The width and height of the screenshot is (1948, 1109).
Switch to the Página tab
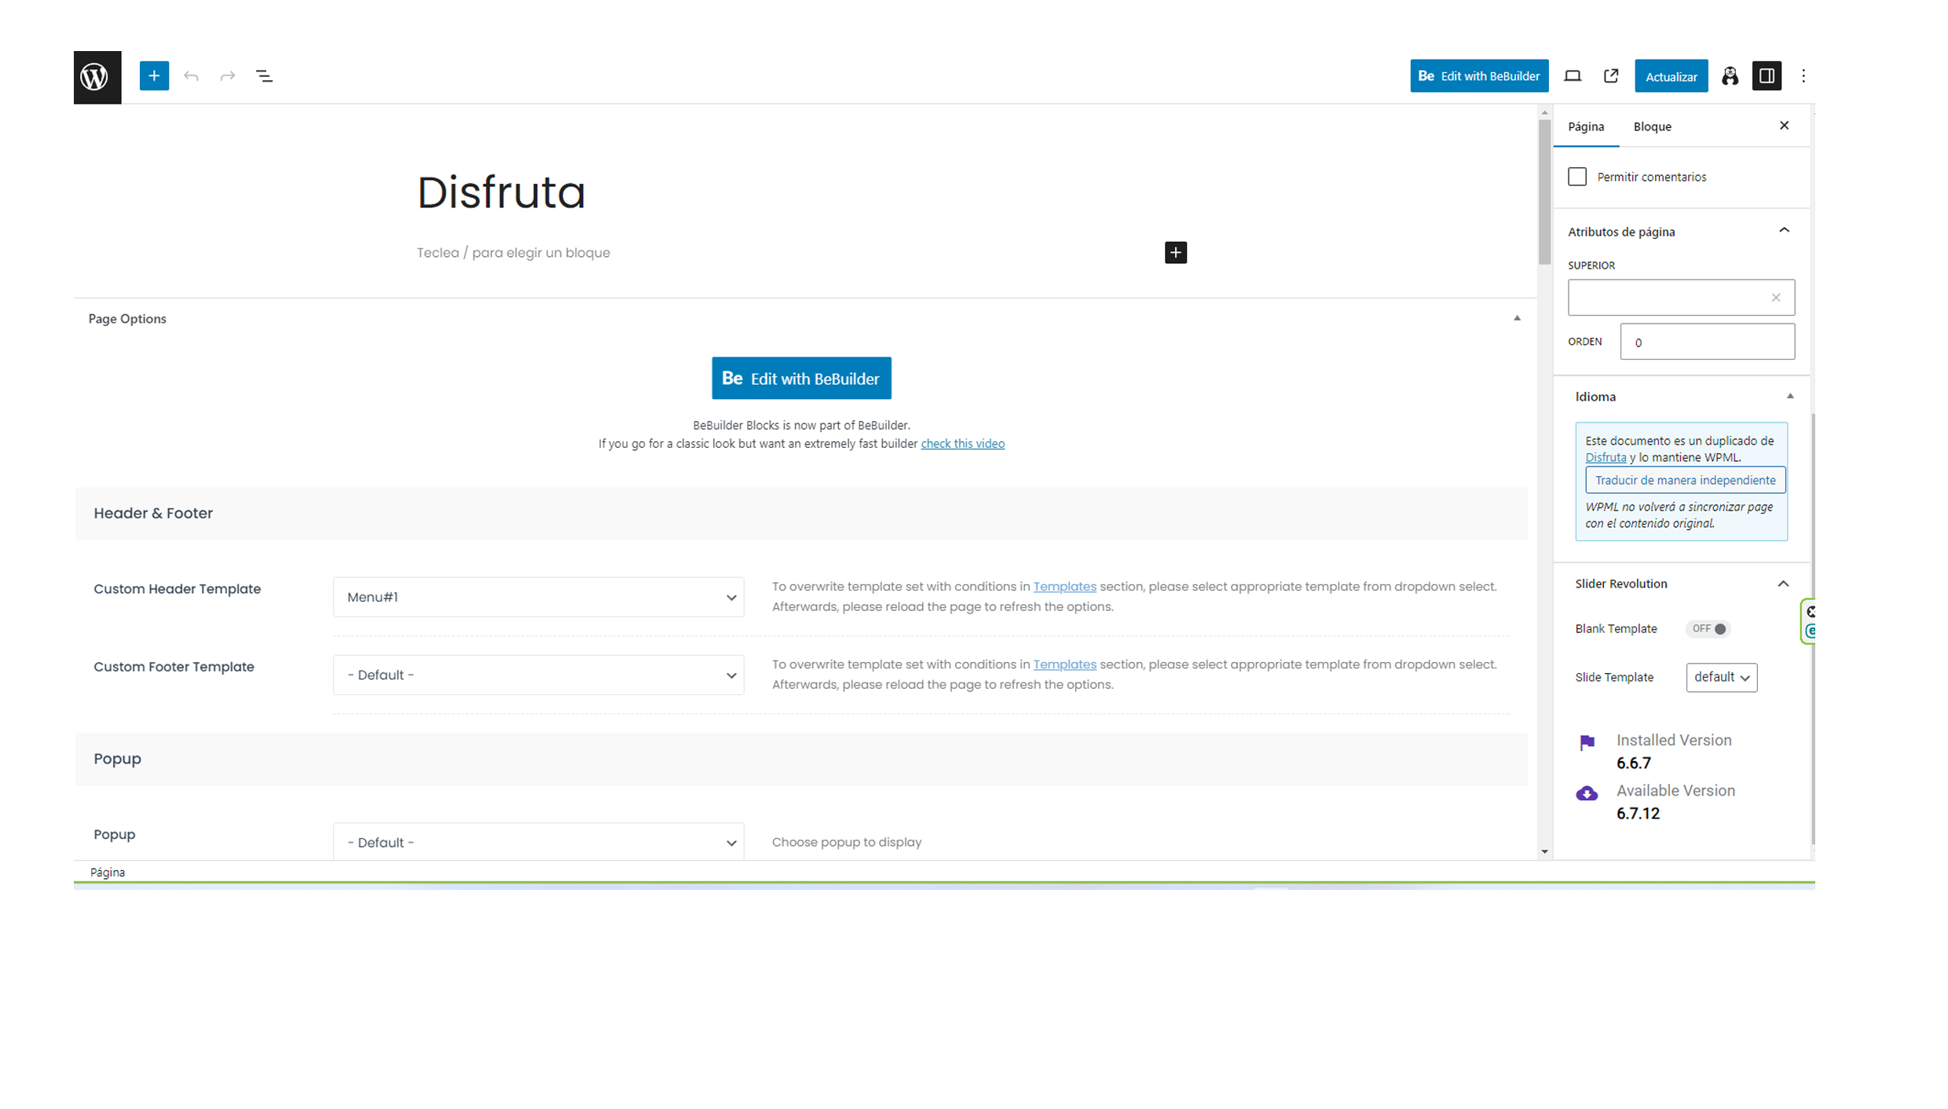point(1586,126)
